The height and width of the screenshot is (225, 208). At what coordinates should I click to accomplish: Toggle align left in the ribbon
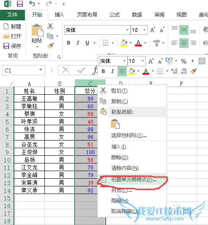pyautogui.click(x=175, y=43)
